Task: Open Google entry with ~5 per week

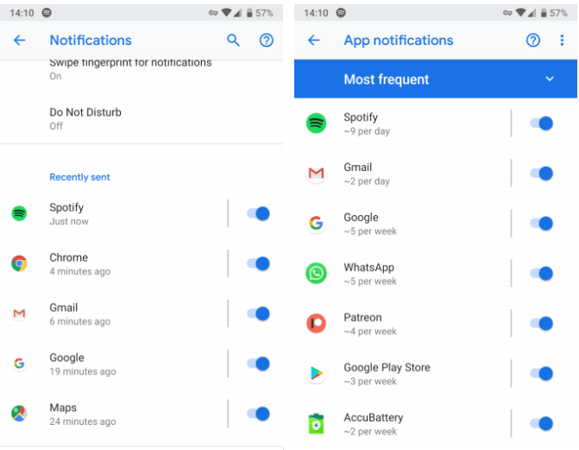Action: coord(369,224)
